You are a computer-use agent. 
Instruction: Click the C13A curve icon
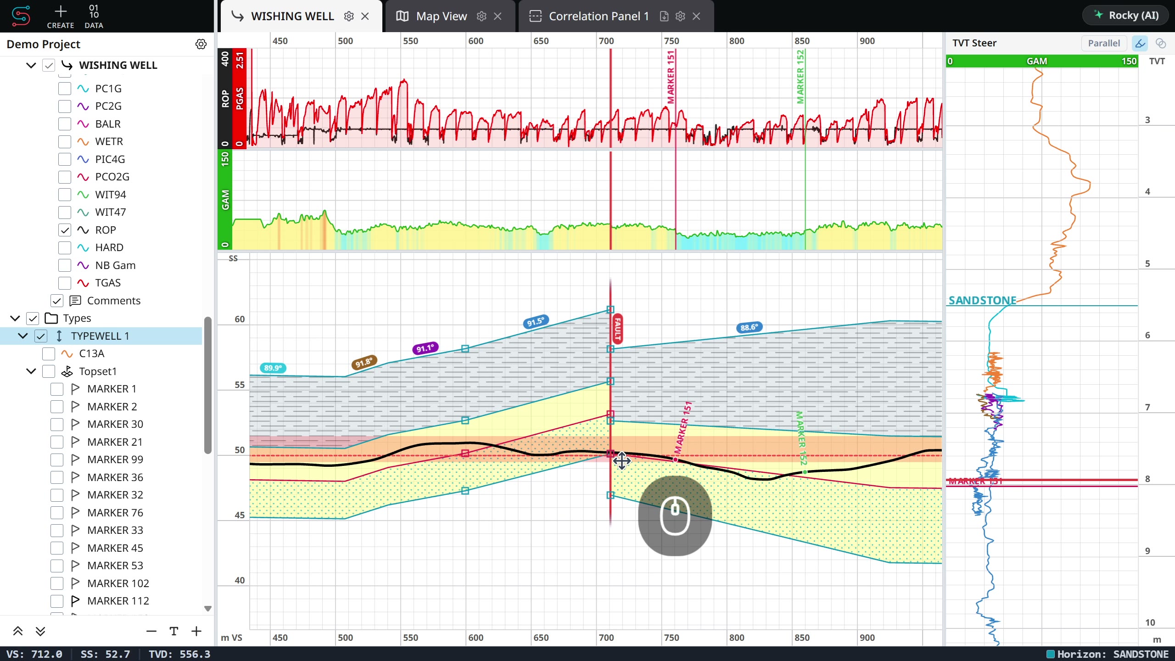(x=67, y=353)
